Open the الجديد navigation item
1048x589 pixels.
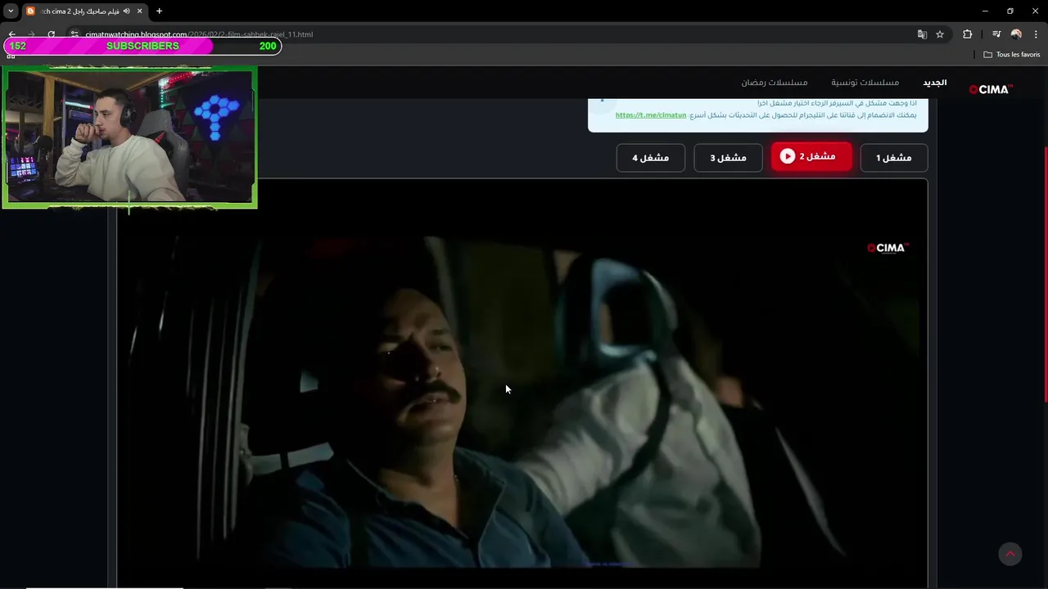tap(935, 83)
